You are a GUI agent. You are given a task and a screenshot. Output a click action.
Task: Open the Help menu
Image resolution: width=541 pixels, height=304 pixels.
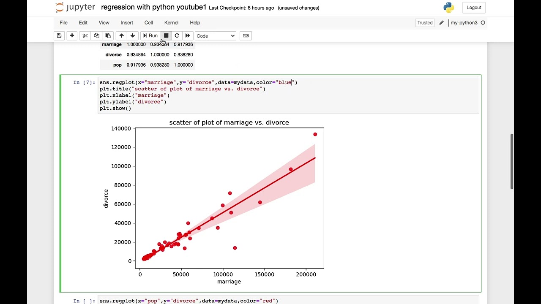point(195,23)
